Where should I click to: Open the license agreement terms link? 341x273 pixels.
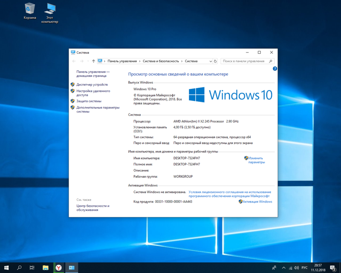click(230, 194)
